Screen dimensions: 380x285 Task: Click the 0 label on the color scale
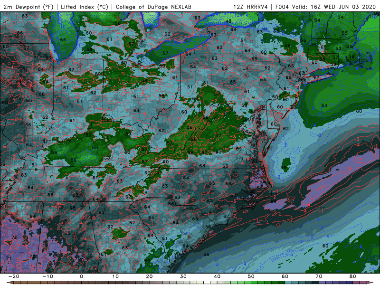(x=81, y=276)
